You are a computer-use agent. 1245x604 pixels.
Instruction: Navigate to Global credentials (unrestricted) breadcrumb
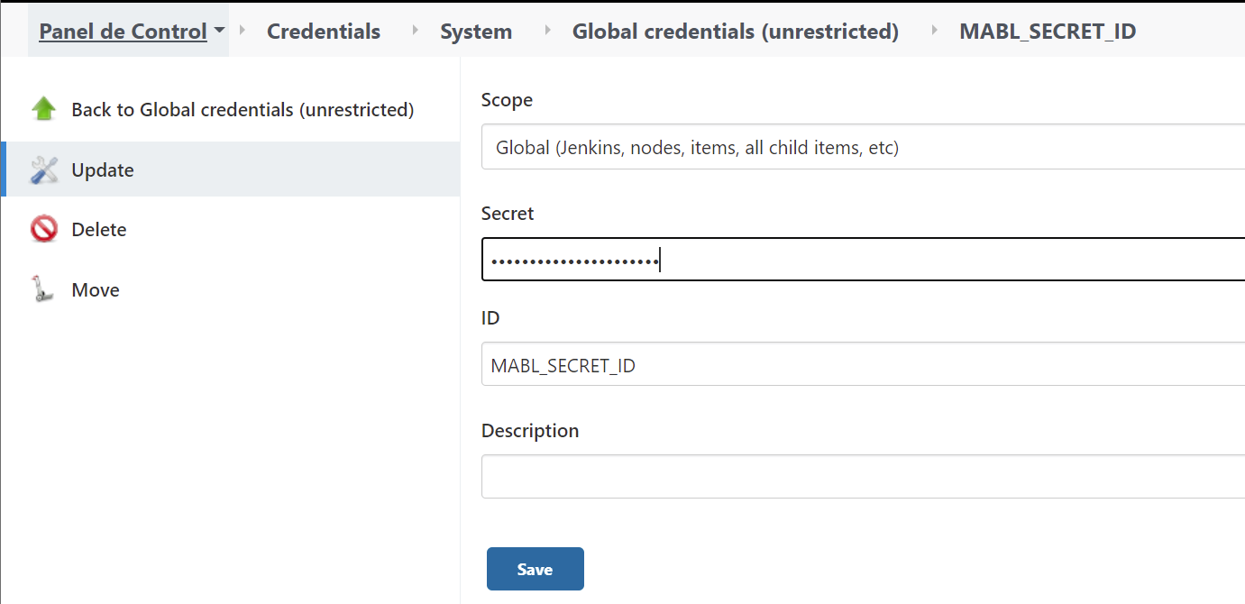click(735, 32)
